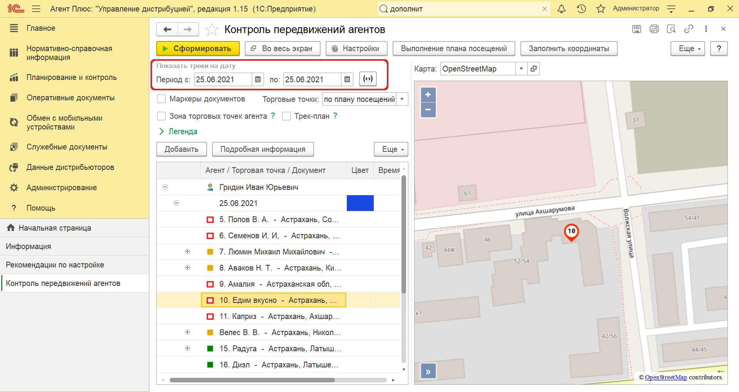Image resolution: width=739 pixels, height=392 pixels.
Task: Click Во весь экран button
Action: (x=283, y=49)
